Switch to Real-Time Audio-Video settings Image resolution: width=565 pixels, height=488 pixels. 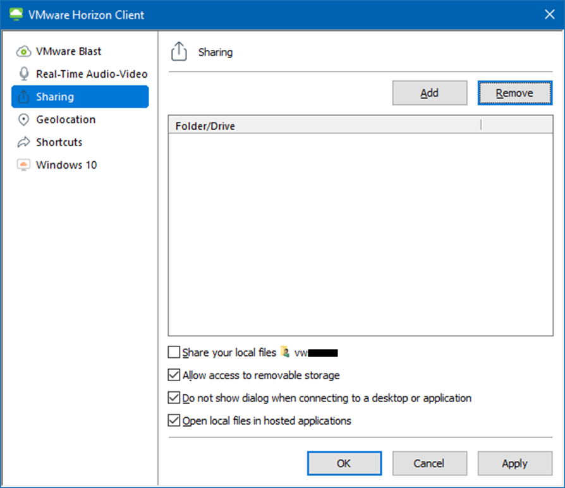(80, 74)
